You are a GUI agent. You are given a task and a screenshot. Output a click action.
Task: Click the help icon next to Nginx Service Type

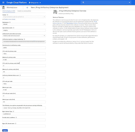(13, 111)
